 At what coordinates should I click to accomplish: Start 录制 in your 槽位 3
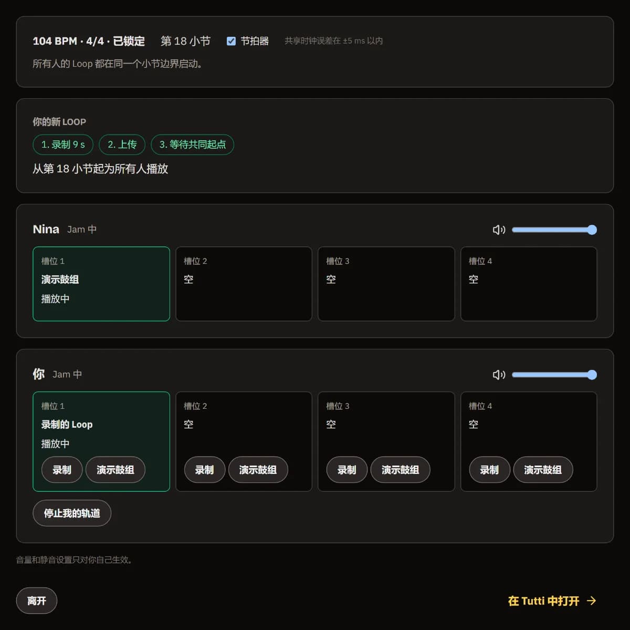point(347,470)
